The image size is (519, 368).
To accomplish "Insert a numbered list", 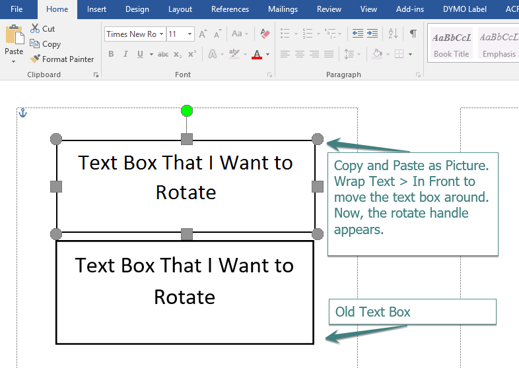I will [308, 34].
